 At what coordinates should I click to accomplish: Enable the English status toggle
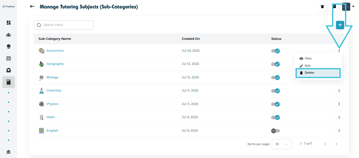(x=275, y=131)
